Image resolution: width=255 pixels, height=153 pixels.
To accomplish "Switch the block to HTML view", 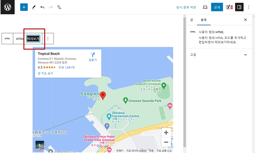I will [x=20, y=39].
